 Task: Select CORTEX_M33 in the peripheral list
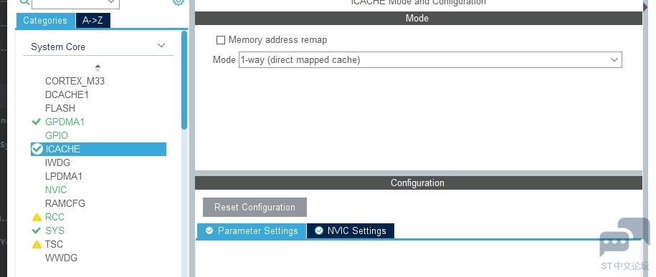click(x=75, y=81)
